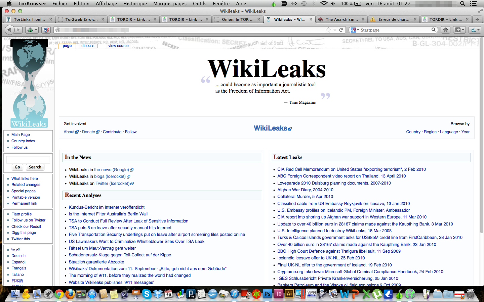Launch Illustrator from the dock

(x=289, y=294)
